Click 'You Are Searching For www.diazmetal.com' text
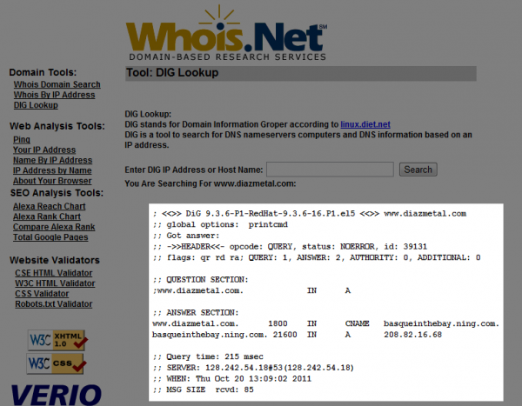Viewport: 522px width, 406px height. tap(210, 183)
